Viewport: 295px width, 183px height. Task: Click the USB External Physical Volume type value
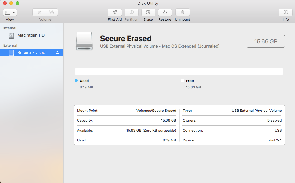click(257, 111)
